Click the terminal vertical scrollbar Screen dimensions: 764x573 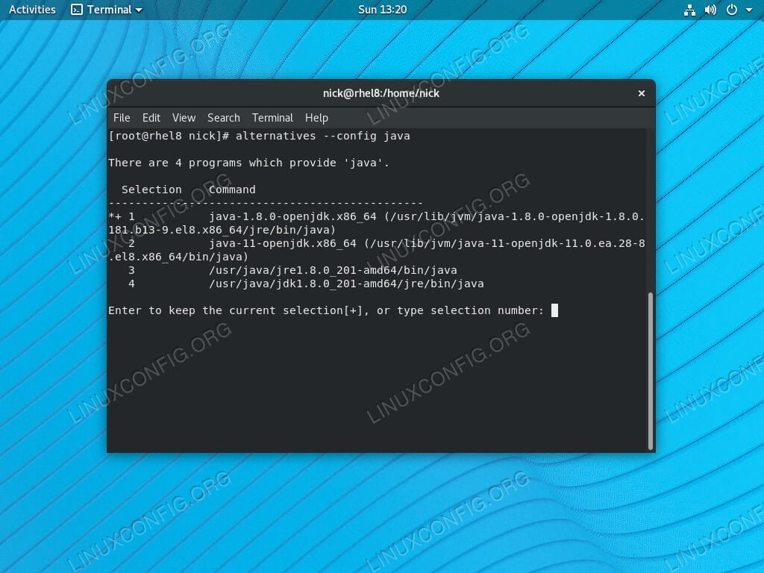point(651,371)
